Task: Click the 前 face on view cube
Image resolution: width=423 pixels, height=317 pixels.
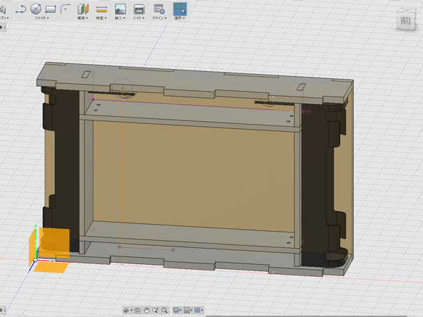Action: pyautogui.click(x=405, y=21)
